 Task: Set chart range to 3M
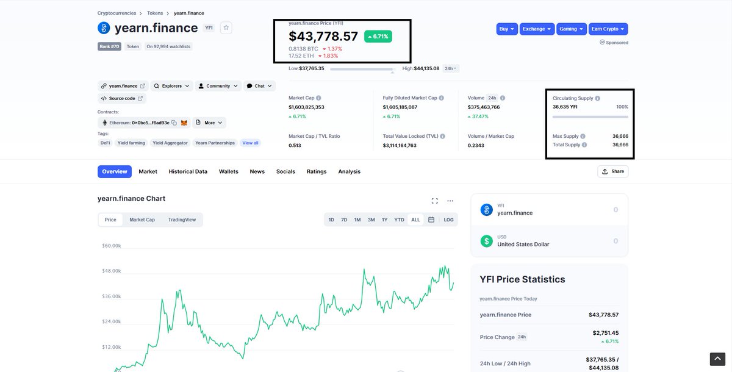[x=371, y=220]
